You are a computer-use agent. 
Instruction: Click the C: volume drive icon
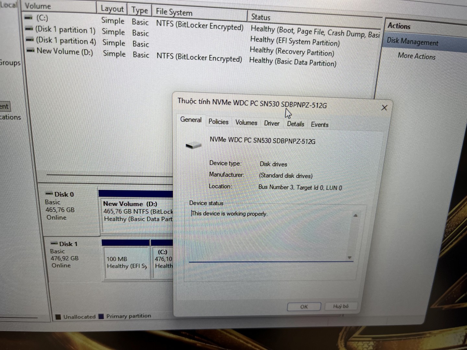(29, 17)
